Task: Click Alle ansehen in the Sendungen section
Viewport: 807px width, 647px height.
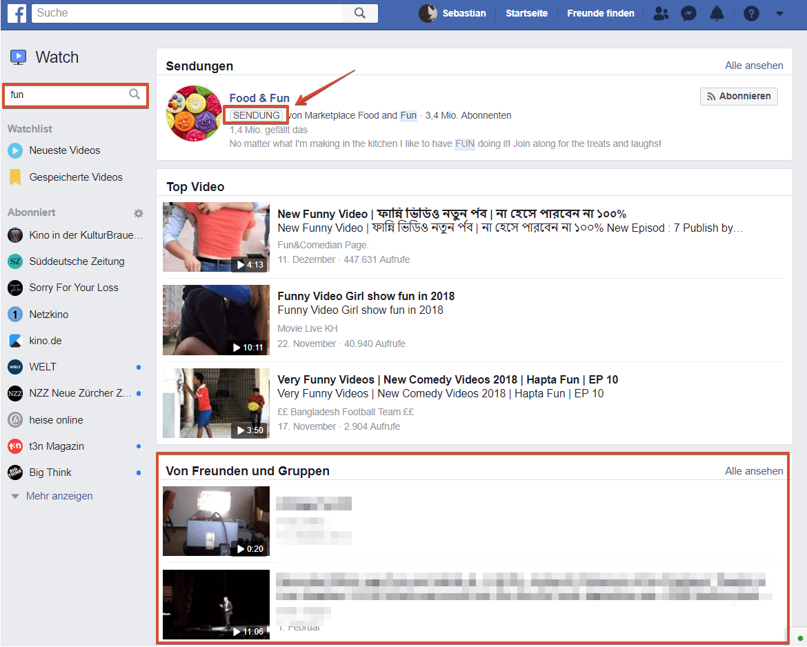Action: click(x=754, y=66)
